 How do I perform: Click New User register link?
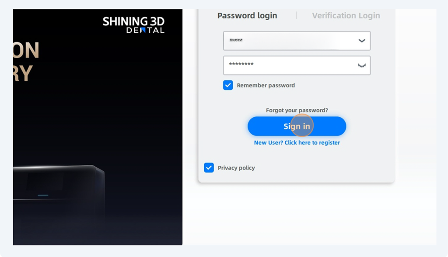297,142
